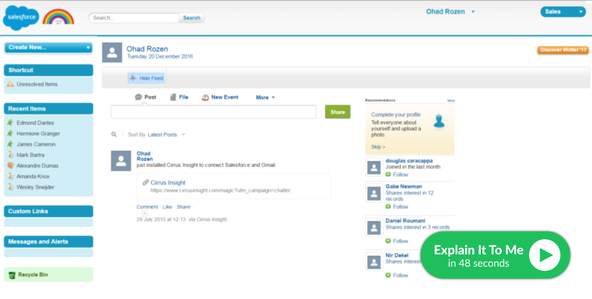The image size is (592, 299).
Task: Select the File publisher tab
Action: tap(179, 97)
